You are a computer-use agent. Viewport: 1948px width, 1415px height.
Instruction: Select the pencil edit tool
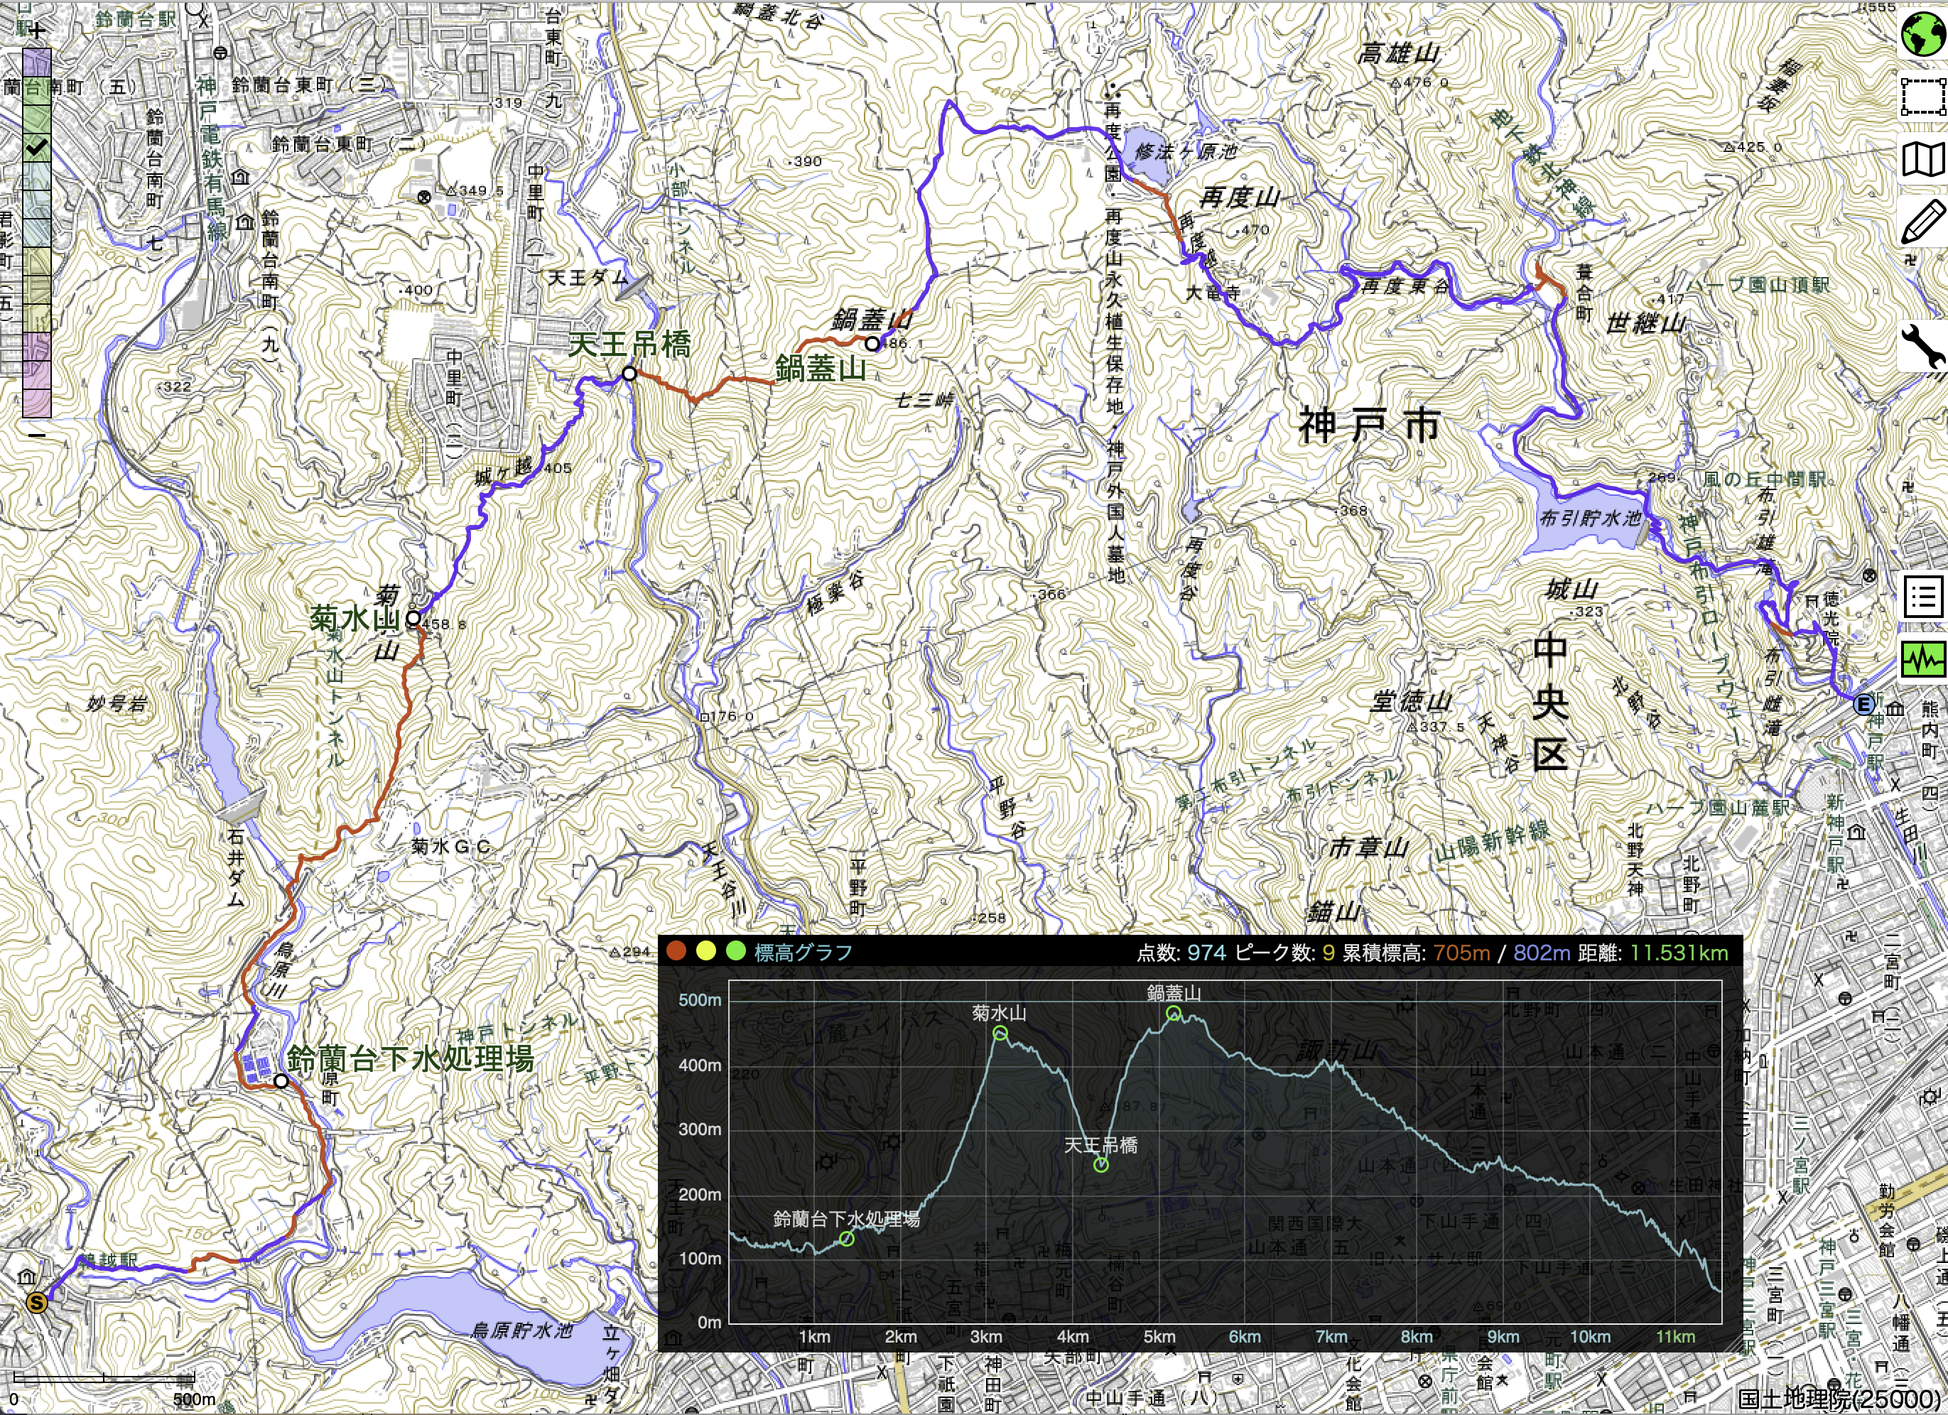point(1922,222)
